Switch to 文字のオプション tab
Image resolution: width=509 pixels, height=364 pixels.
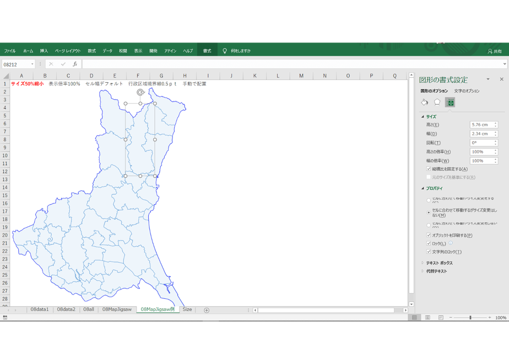pyautogui.click(x=467, y=91)
